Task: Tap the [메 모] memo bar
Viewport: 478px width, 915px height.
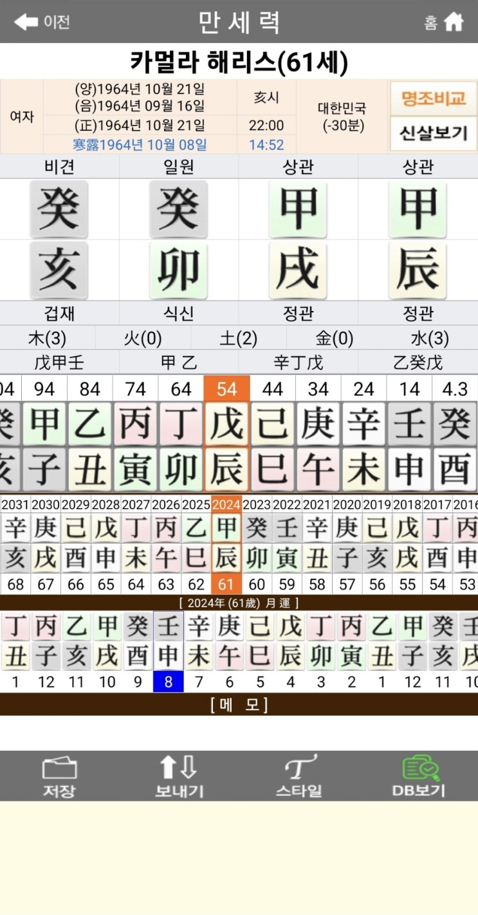Action: (239, 704)
